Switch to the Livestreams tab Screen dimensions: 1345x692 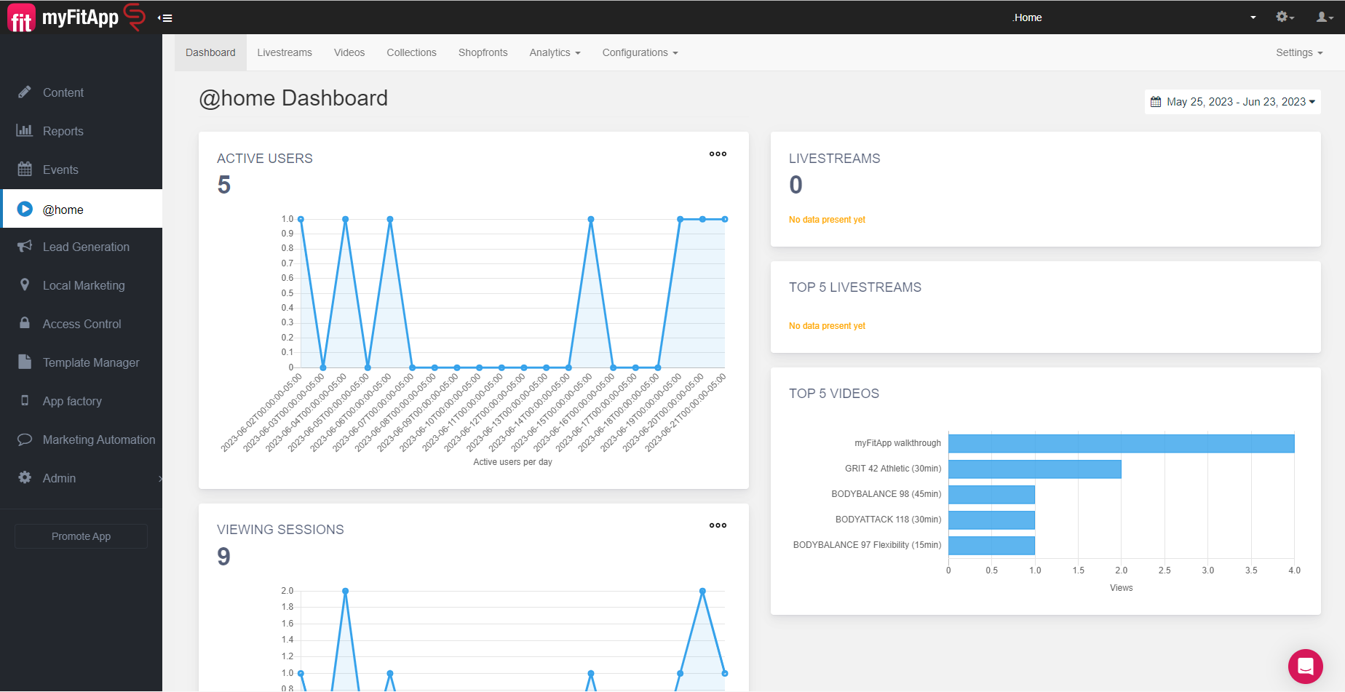tap(285, 52)
